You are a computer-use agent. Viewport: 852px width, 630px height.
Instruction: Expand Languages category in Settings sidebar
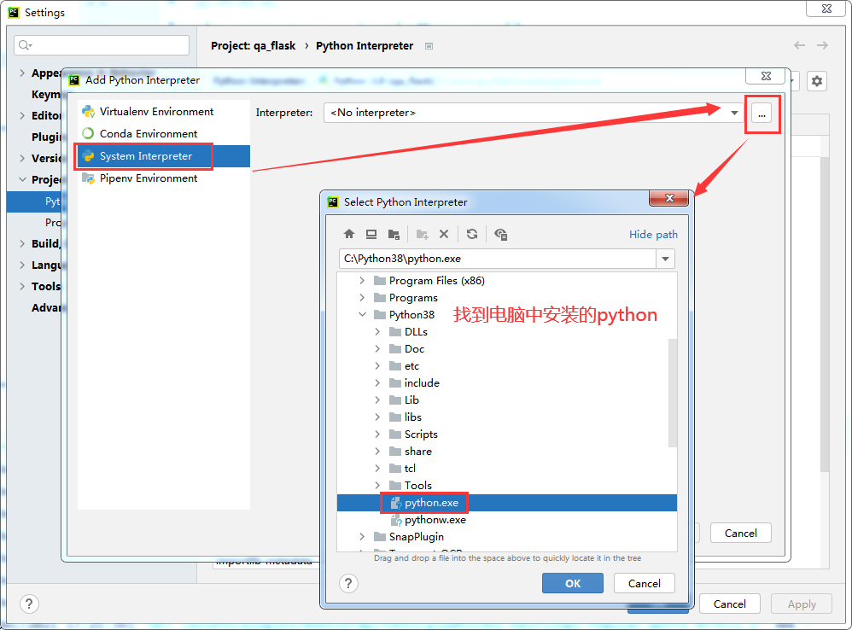[22, 265]
